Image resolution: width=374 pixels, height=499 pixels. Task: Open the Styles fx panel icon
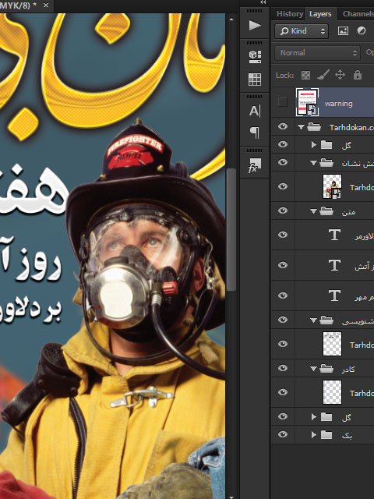tap(255, 165)
